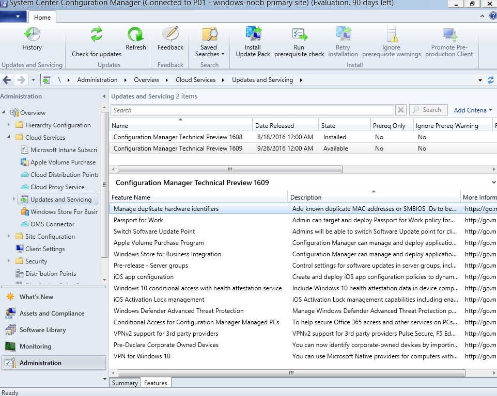Click Cloud Services breadcrumb segment
This screenshot has width=497, height=396.
pyautogui.click(x=196, y=80)
